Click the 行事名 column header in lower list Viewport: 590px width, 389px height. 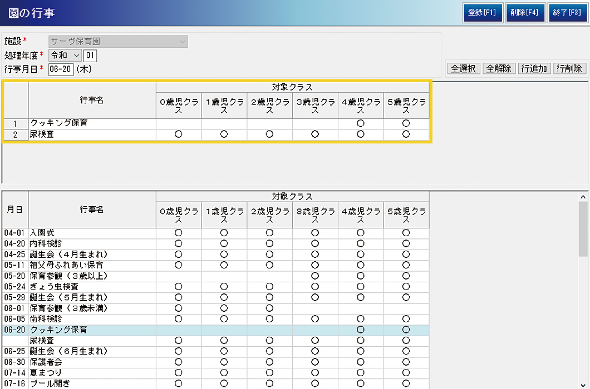pyautogui.click(x=92, y=210)
